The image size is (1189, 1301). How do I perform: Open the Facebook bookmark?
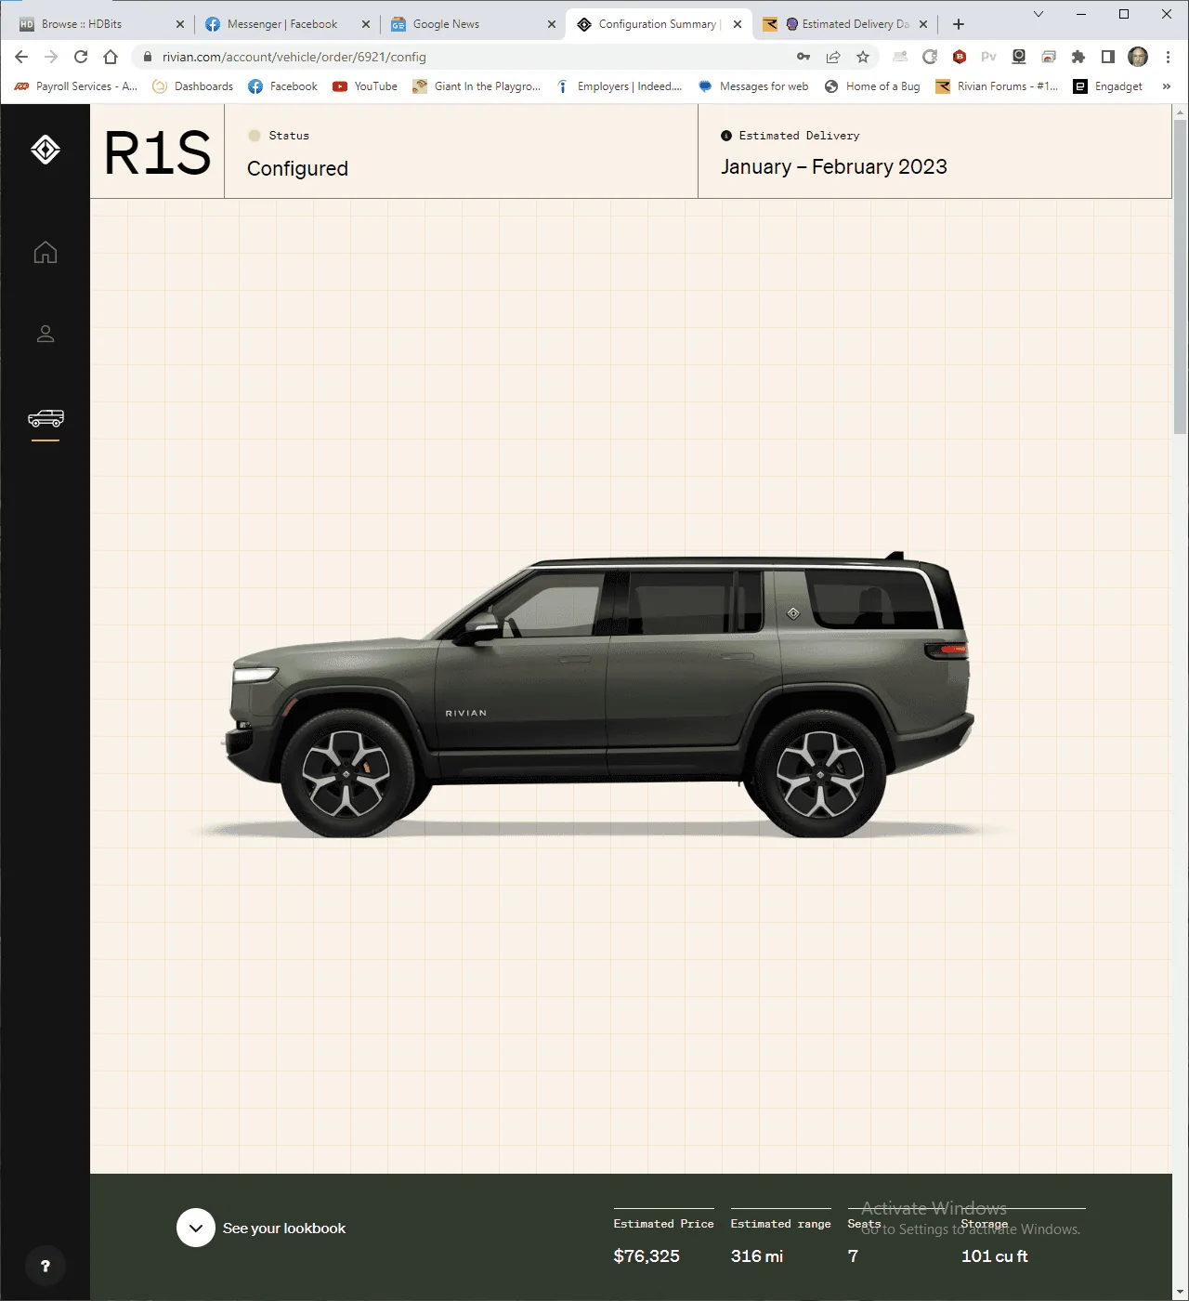[x=282, y=86]
